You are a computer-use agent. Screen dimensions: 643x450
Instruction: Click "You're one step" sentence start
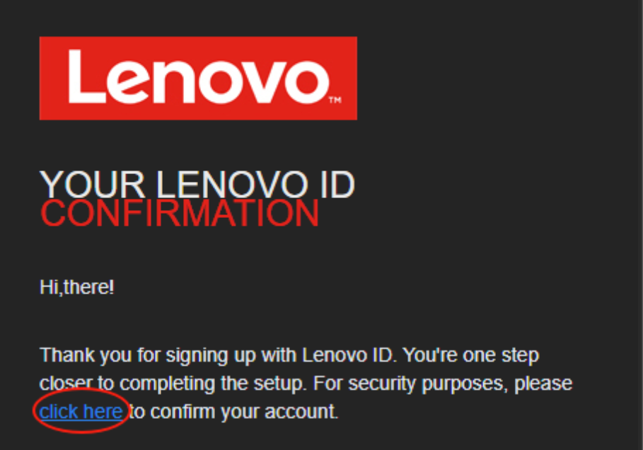471,355
